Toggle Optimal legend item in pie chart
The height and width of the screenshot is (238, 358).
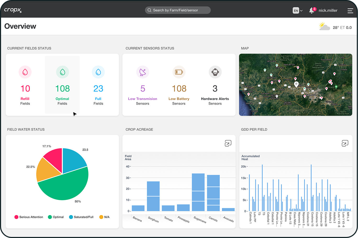56,217
